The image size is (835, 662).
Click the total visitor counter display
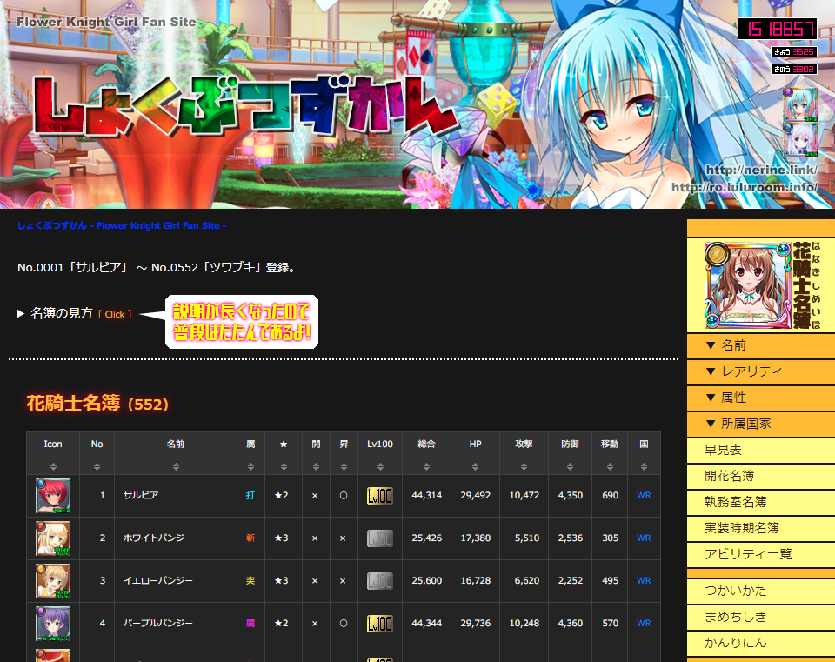[x=778, y=29]
